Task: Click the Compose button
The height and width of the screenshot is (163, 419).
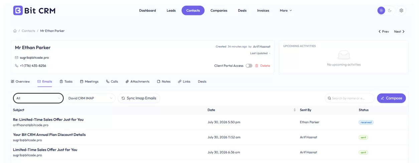Action: (391, 98)
